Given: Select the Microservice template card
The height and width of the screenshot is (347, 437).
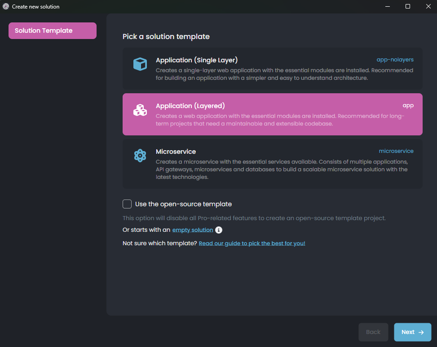Looking at the screenshot, I should pos(272,164).
